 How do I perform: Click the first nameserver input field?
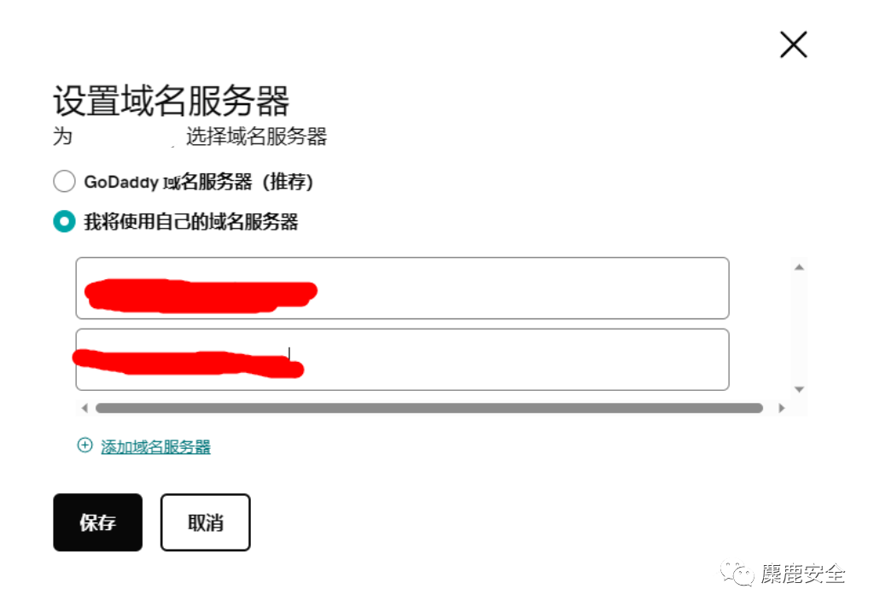click(x=403, y=289)
